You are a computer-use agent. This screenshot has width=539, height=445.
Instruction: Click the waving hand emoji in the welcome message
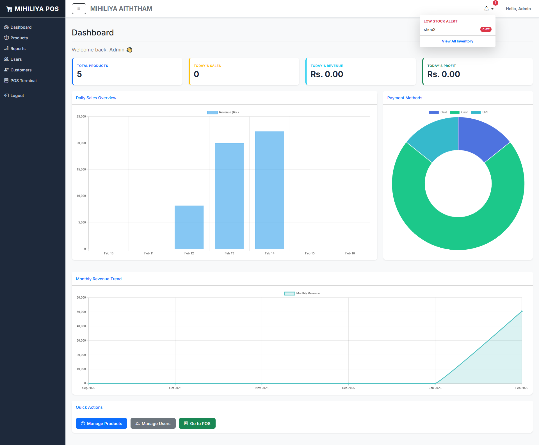point(129,50)
